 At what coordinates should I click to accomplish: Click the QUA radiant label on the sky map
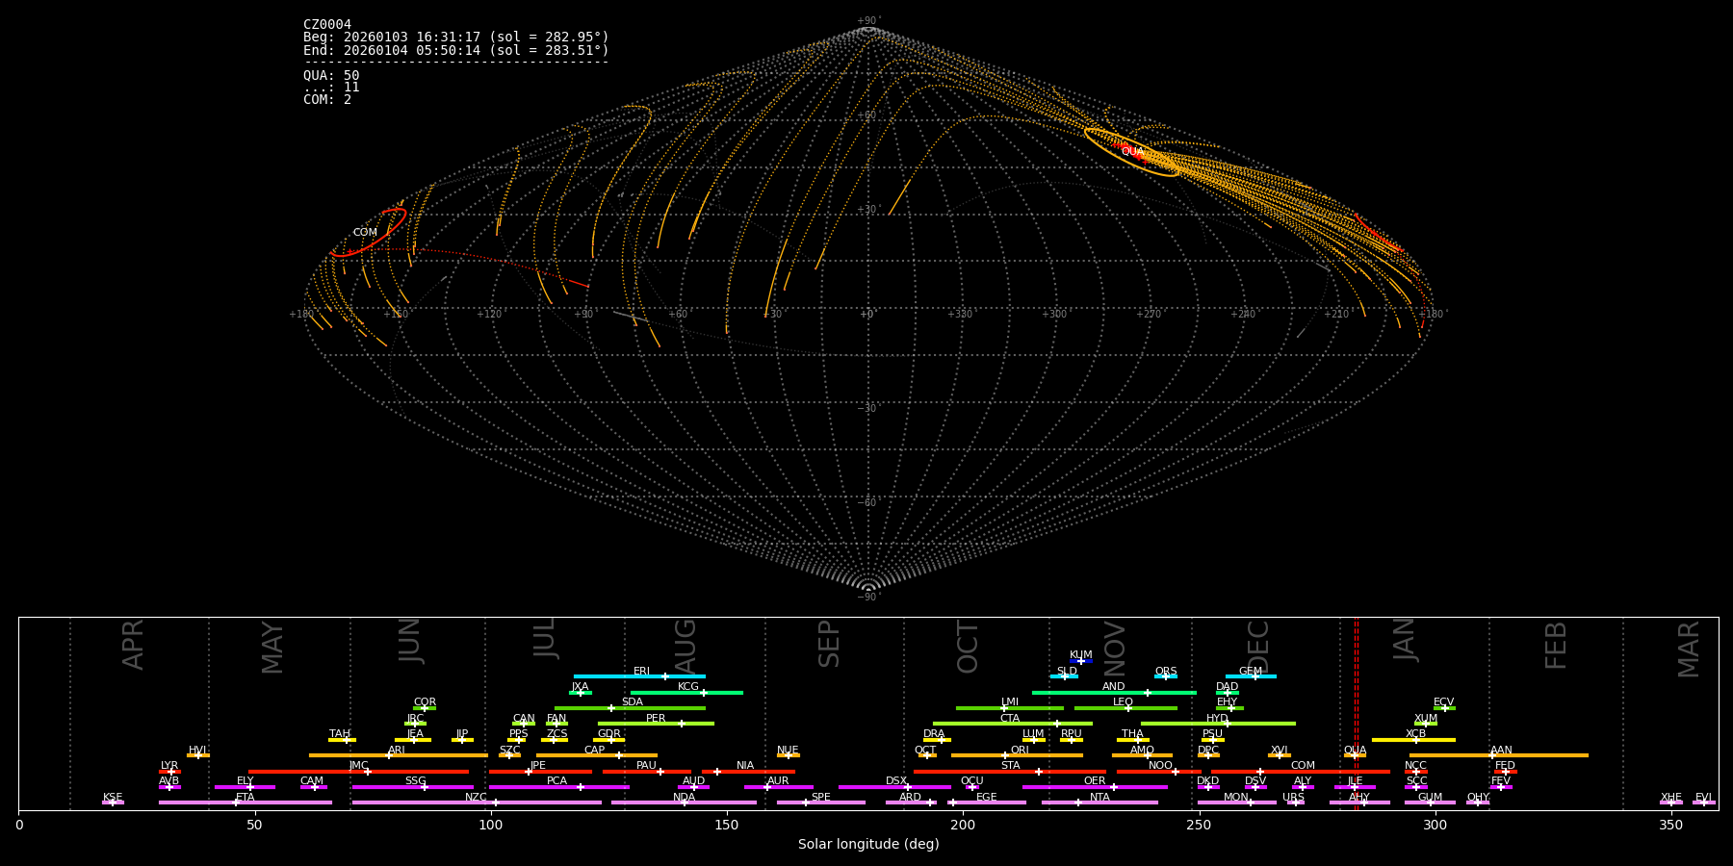1132,152
